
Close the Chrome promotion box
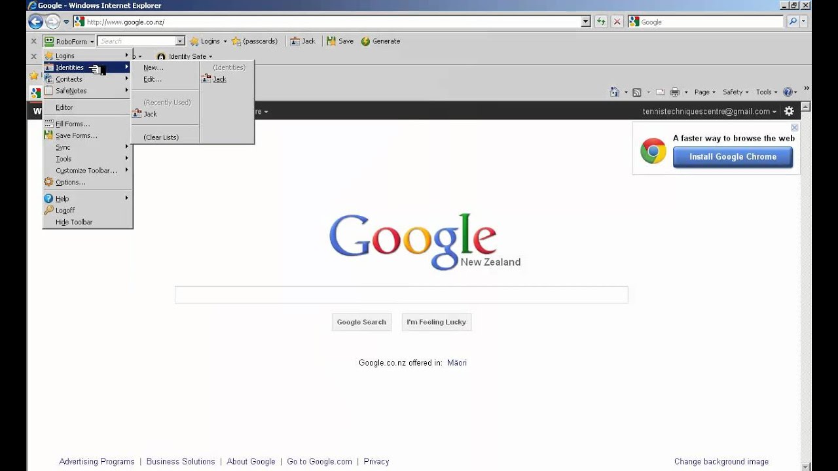click(x=794, y=128)
